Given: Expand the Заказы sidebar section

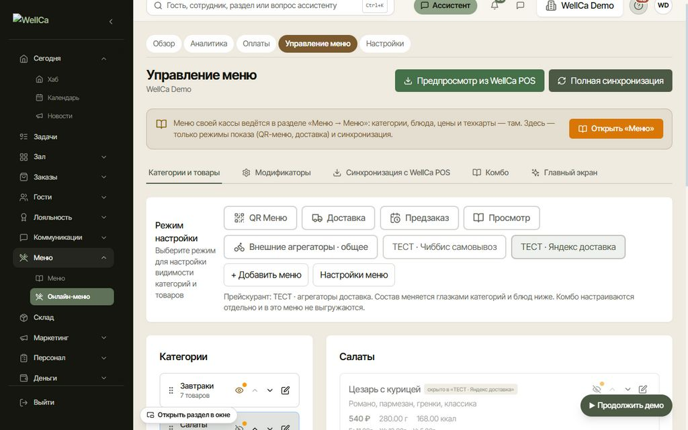Looking at the screenshot, I should (103, 177).
